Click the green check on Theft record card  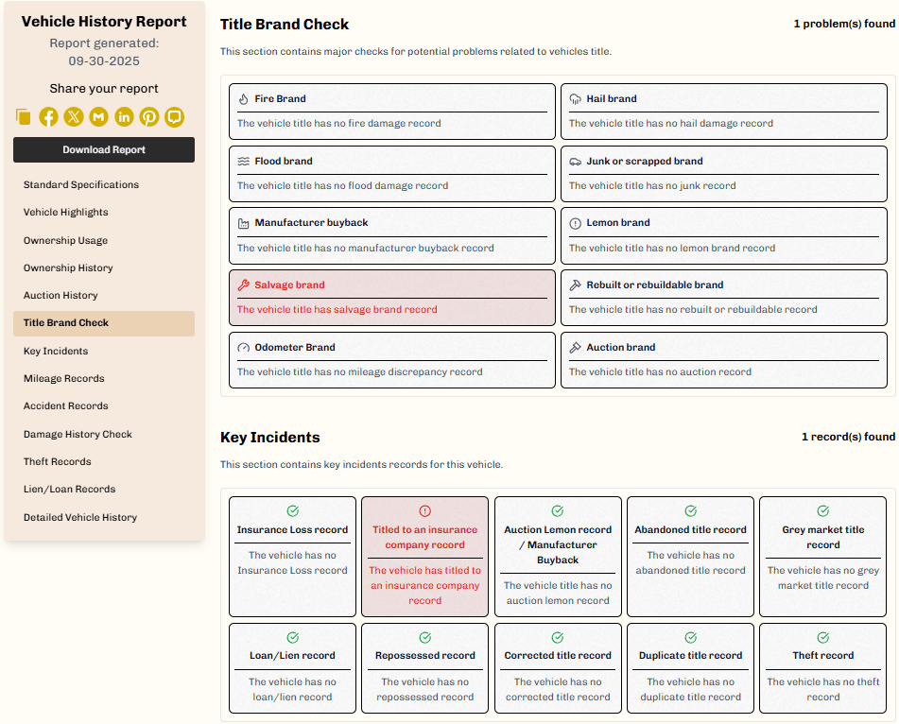(x=822, y=637)
